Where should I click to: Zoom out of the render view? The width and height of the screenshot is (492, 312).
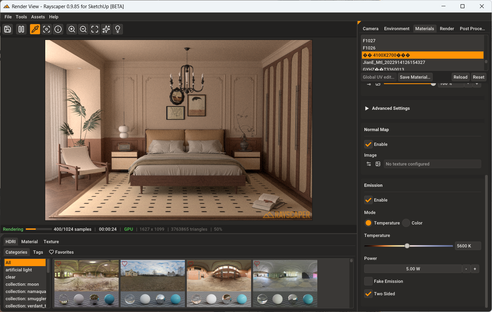click(x=83, y=29)
